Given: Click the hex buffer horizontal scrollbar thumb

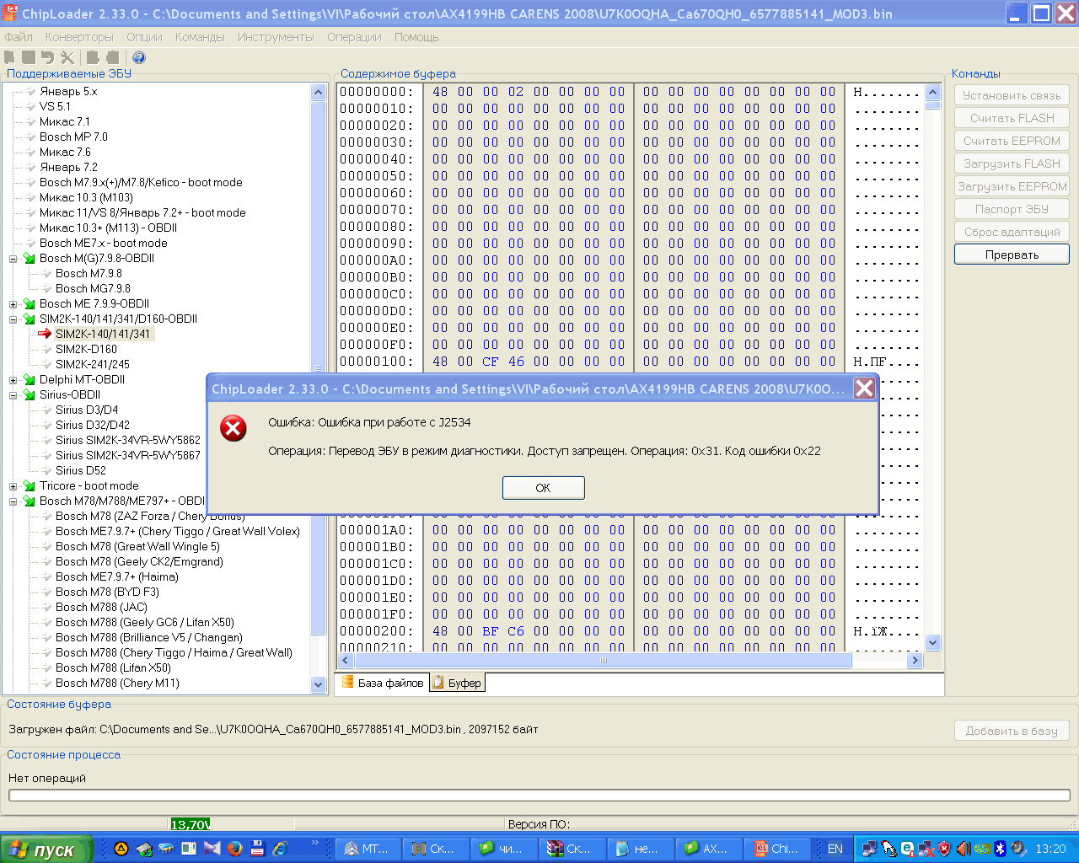Looking at the screenshot, I should pos(603,661).
